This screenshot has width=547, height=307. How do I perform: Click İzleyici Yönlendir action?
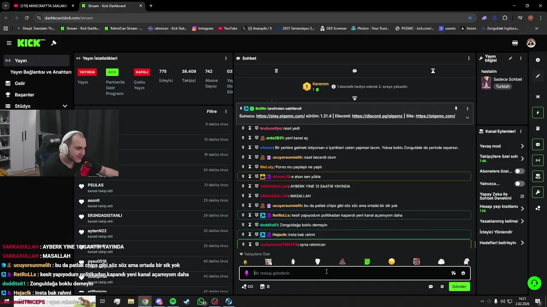pos(496,232)
